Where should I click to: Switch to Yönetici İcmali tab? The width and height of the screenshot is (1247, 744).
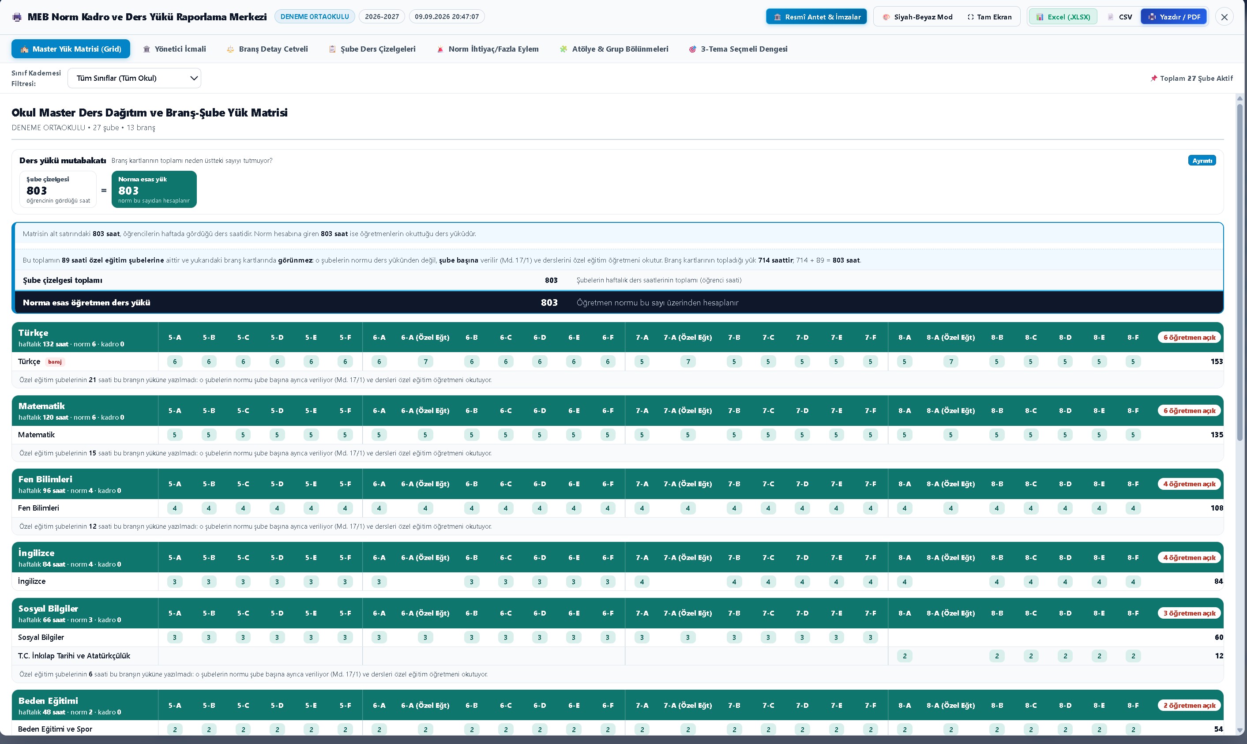(174, 49)
